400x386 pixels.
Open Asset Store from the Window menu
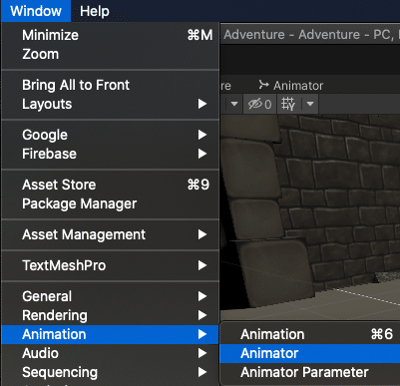coord(110,185)
